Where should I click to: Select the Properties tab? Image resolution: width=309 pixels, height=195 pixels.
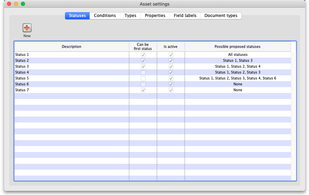click(155, 16)
